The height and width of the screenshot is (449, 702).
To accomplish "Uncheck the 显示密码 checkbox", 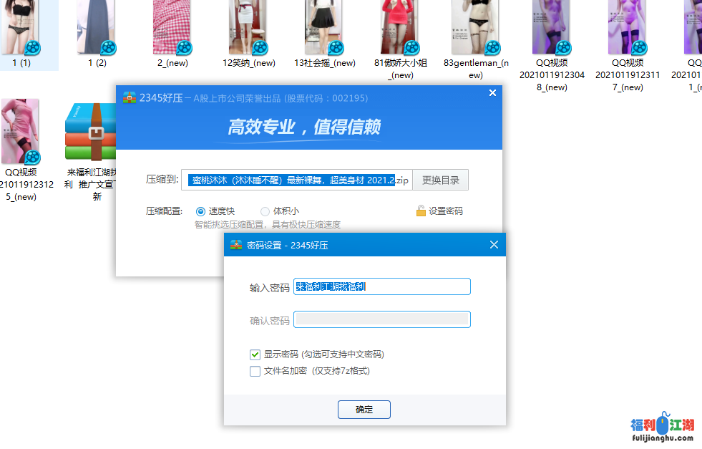I will 255,354.
